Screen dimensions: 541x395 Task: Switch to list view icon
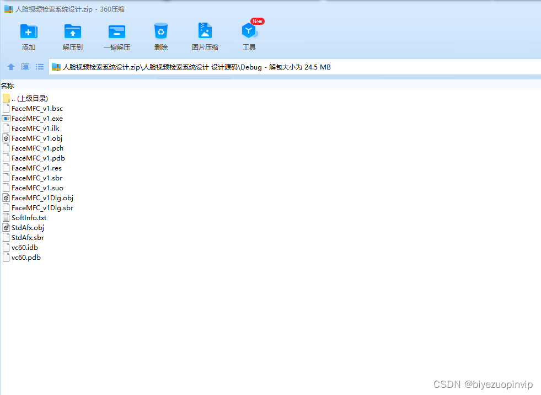pos(40,67)
